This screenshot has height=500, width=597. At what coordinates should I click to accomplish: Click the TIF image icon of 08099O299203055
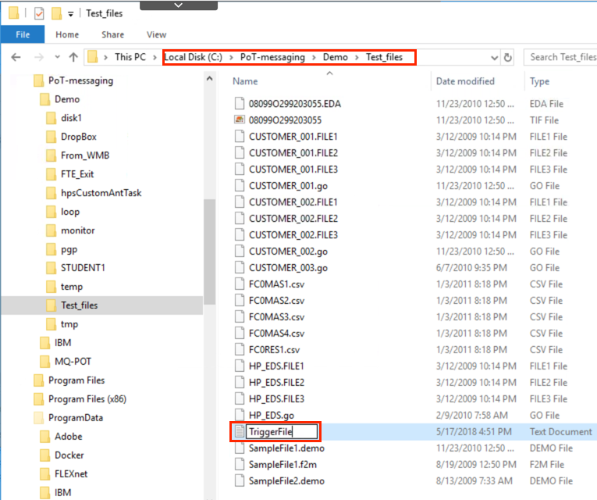pyautogui.click(x=239, y=120)
